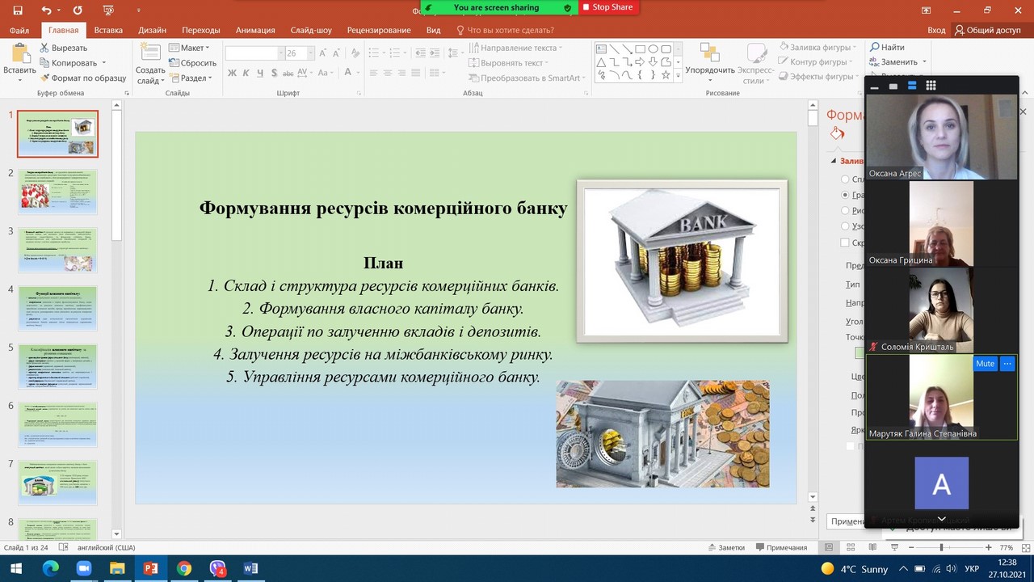Click the Save icon in quick access toolbar
1034x582 pixels.
(18, 11)
